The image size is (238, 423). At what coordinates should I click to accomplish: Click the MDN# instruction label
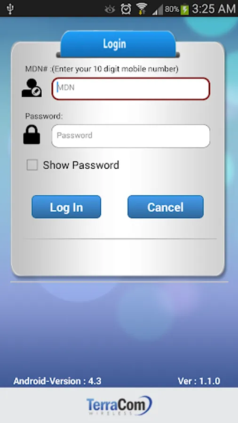(x=102, y=69)
